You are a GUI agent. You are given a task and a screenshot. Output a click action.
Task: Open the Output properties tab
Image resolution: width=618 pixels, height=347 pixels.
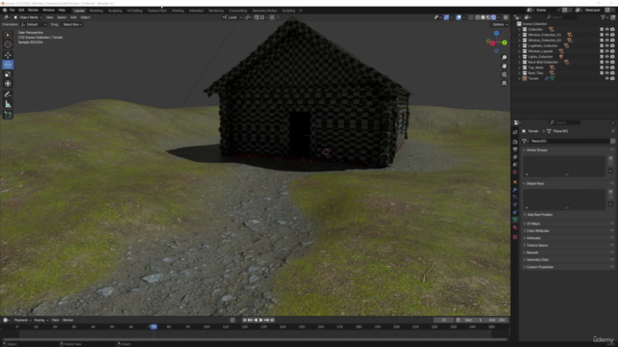click(515, 149)
